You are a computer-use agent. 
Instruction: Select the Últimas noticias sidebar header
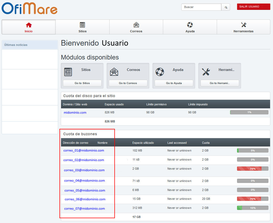tap(30, 45)
